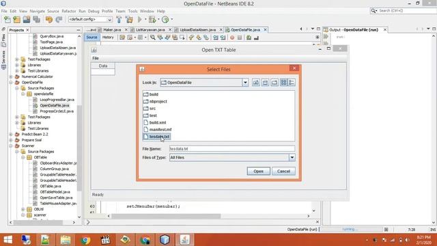Collapse the OBTable package node
This screenshot has width=437, height=246.
[x=23, y=157]
